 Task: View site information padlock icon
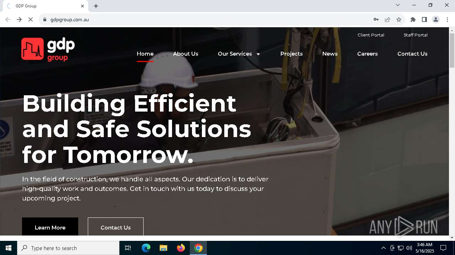(45, 19)
